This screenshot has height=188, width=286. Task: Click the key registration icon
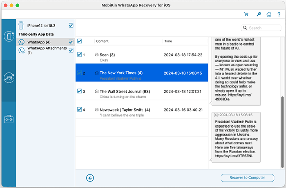[259, 14]
